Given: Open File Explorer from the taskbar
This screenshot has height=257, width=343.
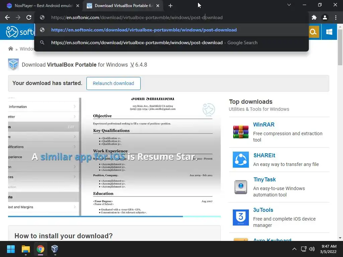Looking at the screenshot, I should [25, 249].
